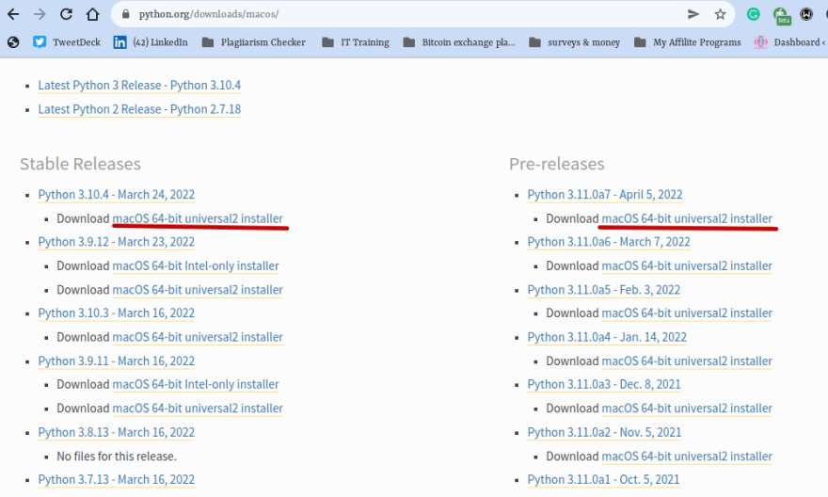Open Python 3.10.4 - March 24, 2022 release

pos(116,195)
